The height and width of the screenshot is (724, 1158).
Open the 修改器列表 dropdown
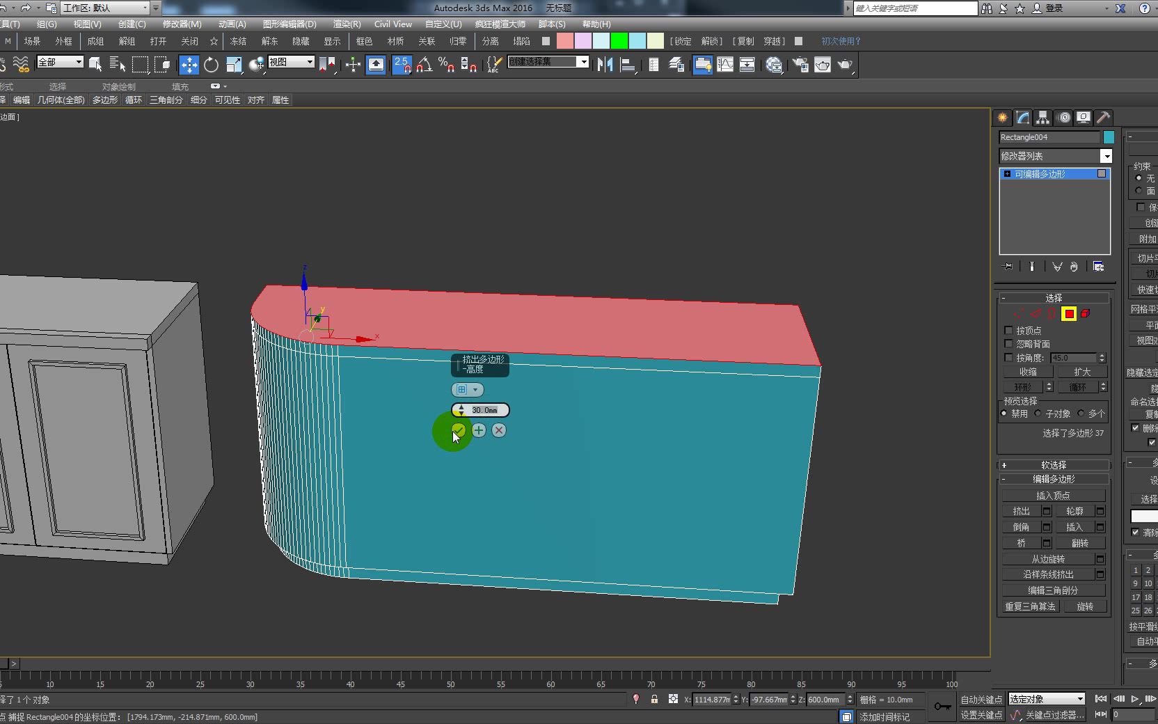(x=1106, y=156)
